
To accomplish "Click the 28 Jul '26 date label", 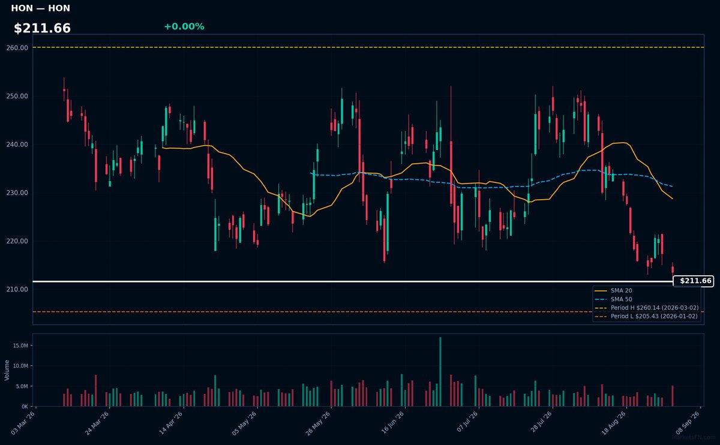I will [x=541, y=423].
